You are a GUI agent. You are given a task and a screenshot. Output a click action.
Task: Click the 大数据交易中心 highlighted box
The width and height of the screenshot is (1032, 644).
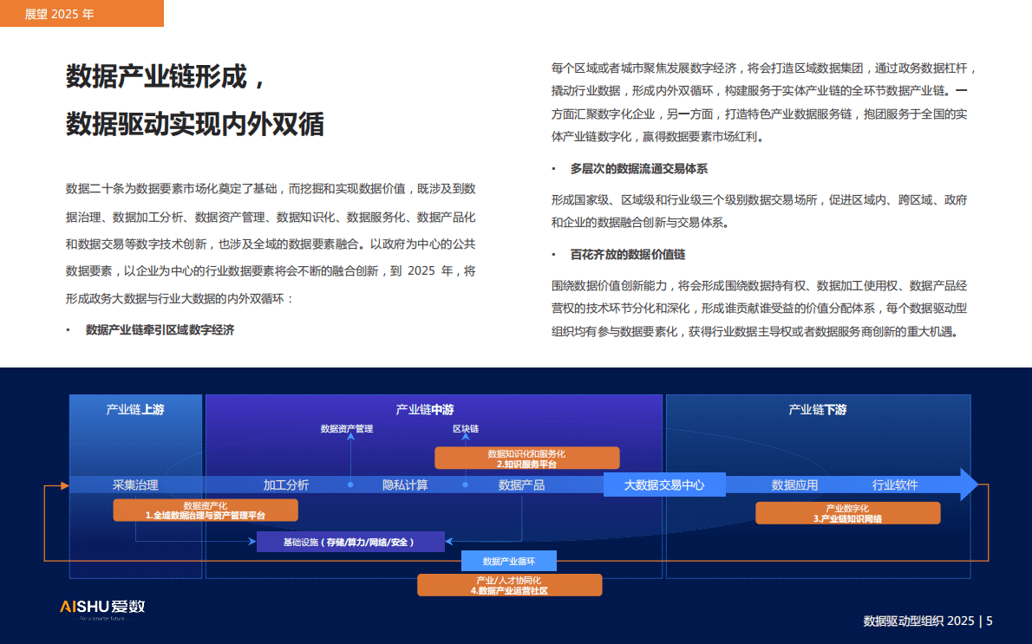664,485
